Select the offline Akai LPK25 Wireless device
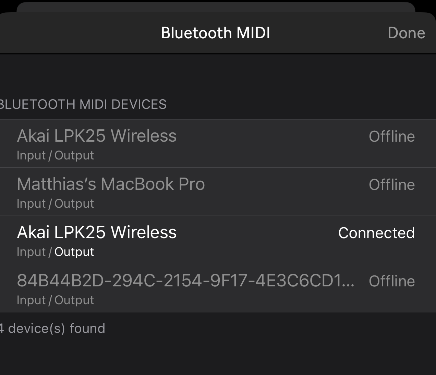The width and height of the screenshot is (436, 375). (97, 136)
